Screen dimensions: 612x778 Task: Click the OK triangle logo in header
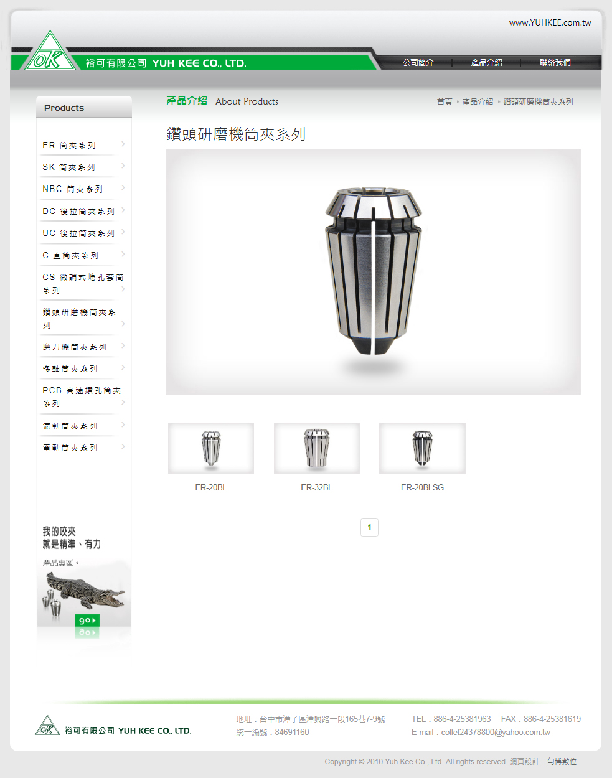pyautogui.click(x=50, y=51)
